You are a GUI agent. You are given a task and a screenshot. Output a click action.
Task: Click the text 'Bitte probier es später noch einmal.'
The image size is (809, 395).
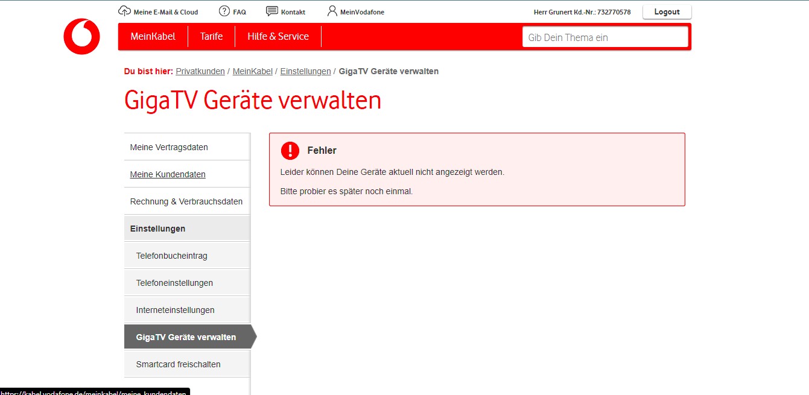346,192
